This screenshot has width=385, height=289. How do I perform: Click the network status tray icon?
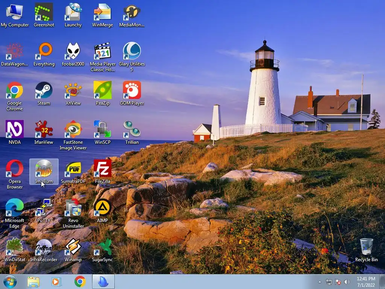click(x=329, y=282)
